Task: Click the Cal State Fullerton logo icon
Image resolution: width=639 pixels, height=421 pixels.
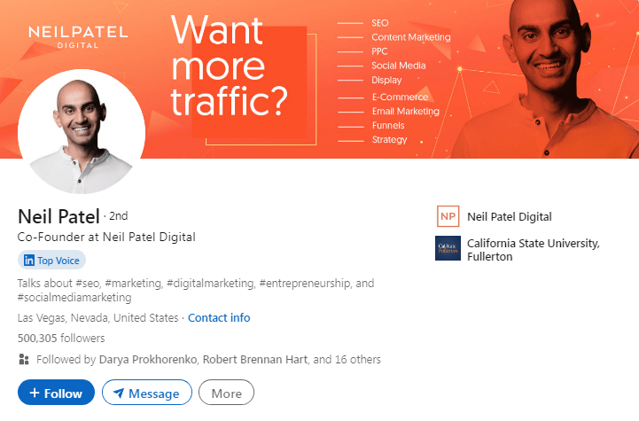Action: click(x=448, y=249)
